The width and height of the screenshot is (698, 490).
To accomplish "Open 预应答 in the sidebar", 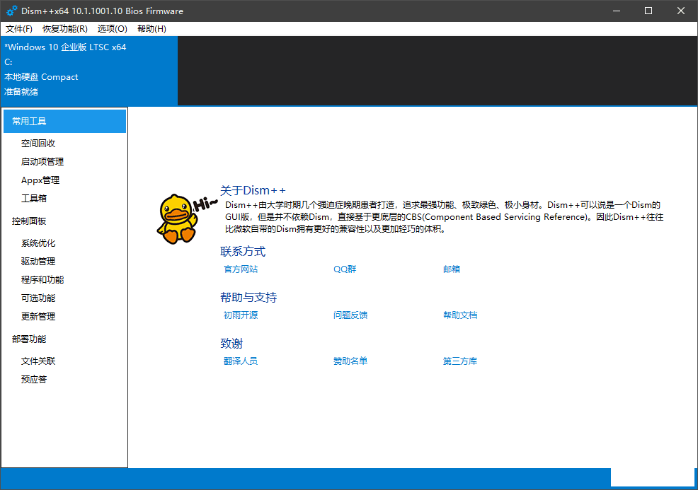I will pos(34,379).
